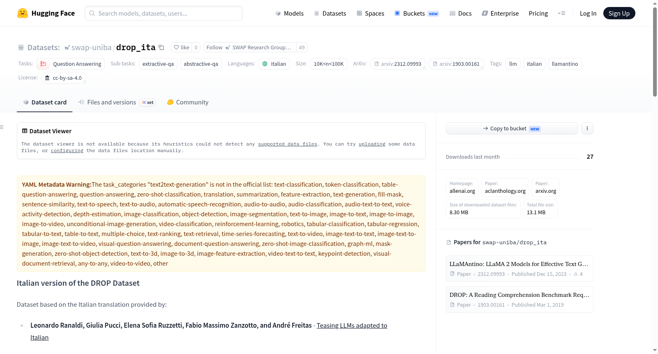Go to the Pricing page

538,13
